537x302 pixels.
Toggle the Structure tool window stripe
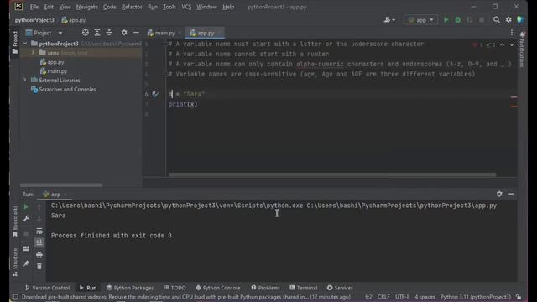pos(15,263)
